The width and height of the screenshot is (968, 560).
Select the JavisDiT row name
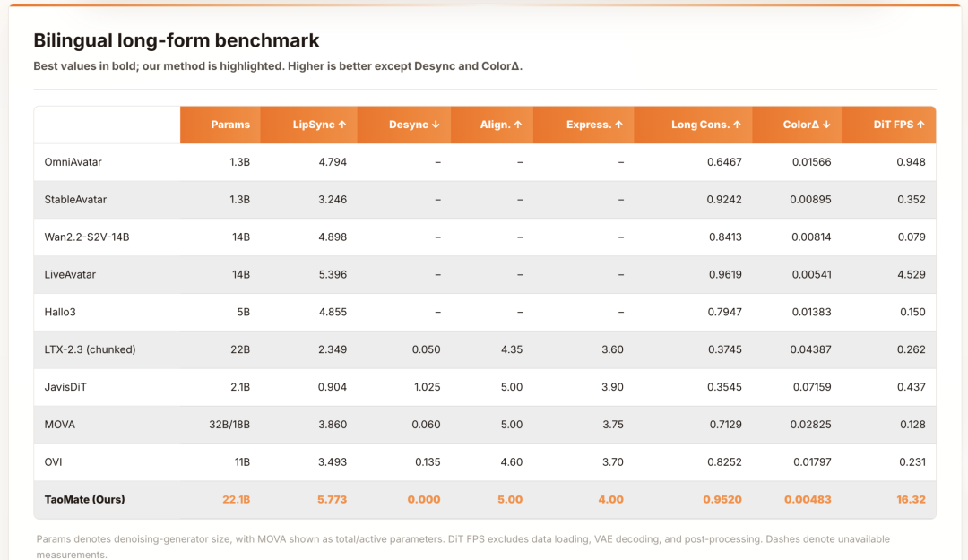pyautogui.click(x=65, y=387)
